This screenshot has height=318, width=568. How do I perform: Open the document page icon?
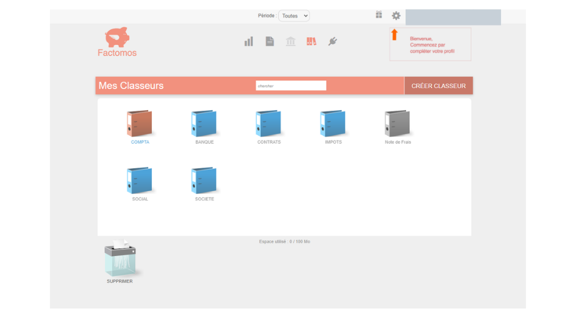[269, 41]
